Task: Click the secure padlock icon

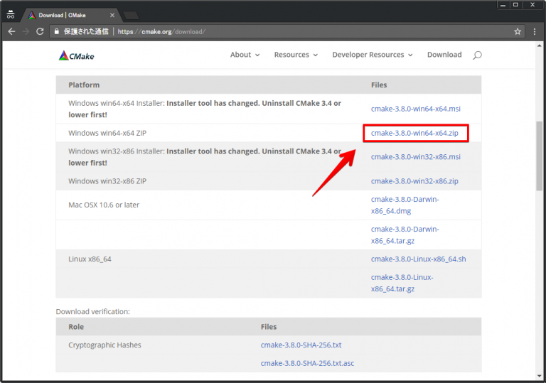Action: point(58,31)
